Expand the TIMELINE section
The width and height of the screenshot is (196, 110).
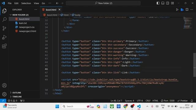pyautogui.click(x=24, y=97)
